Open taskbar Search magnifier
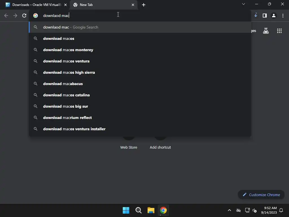The image size is (289, 217). click(x=138, y=210)
